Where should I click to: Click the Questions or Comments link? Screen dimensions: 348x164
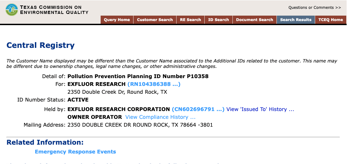[314, 7]
